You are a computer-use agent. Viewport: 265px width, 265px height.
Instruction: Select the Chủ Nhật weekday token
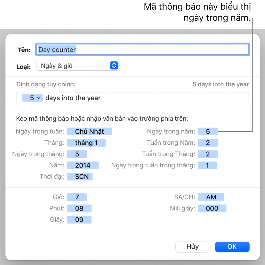pyautogui.click(x=90, y=131)
